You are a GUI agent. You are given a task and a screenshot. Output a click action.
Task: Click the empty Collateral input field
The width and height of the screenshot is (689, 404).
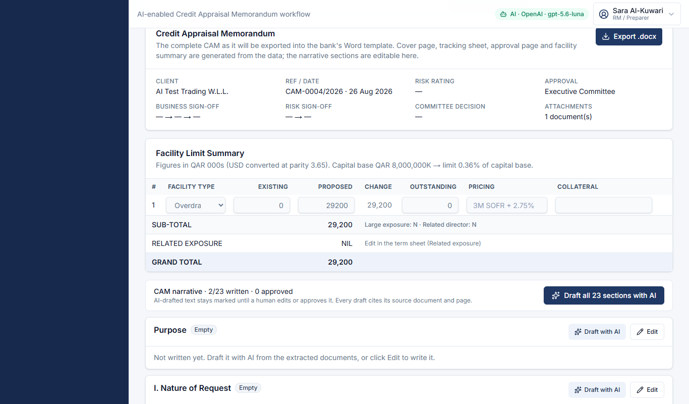point(604,206)
